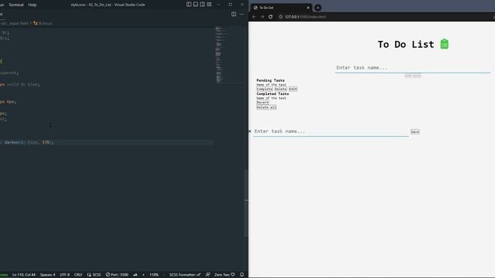View site information icon in address bar
This screenshot has width=495, height=278.
coord(281,17)
